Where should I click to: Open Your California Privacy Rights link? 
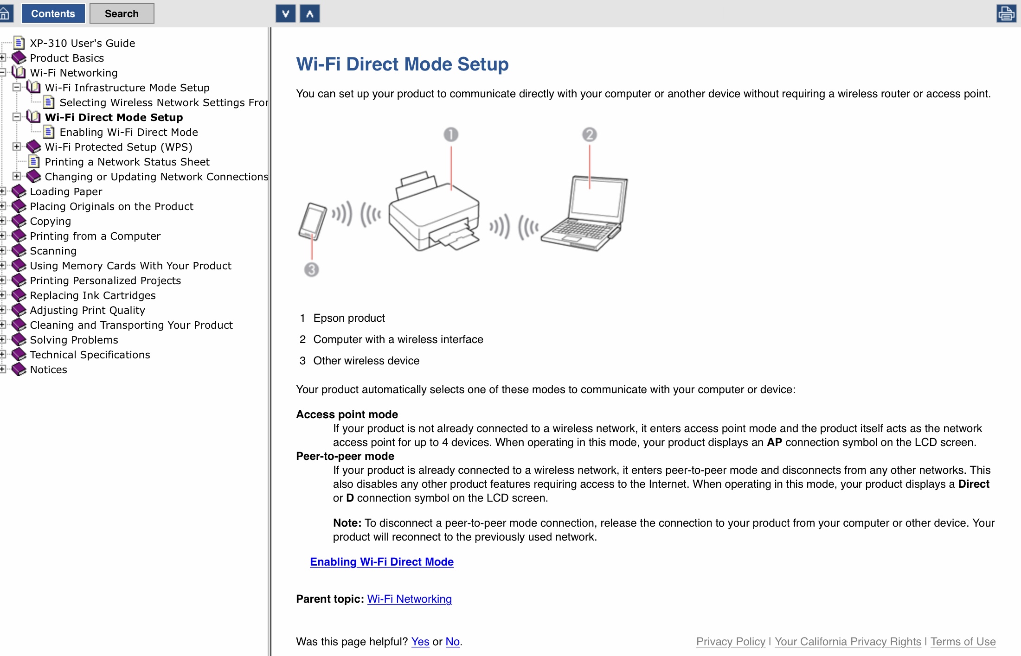pyautogui.click(x=848, y=641)
